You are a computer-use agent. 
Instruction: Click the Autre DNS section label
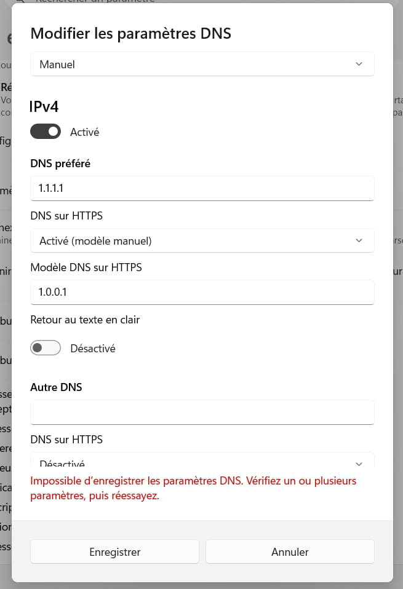56,387
